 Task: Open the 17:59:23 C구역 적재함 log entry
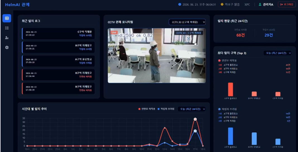coord(58,34)
